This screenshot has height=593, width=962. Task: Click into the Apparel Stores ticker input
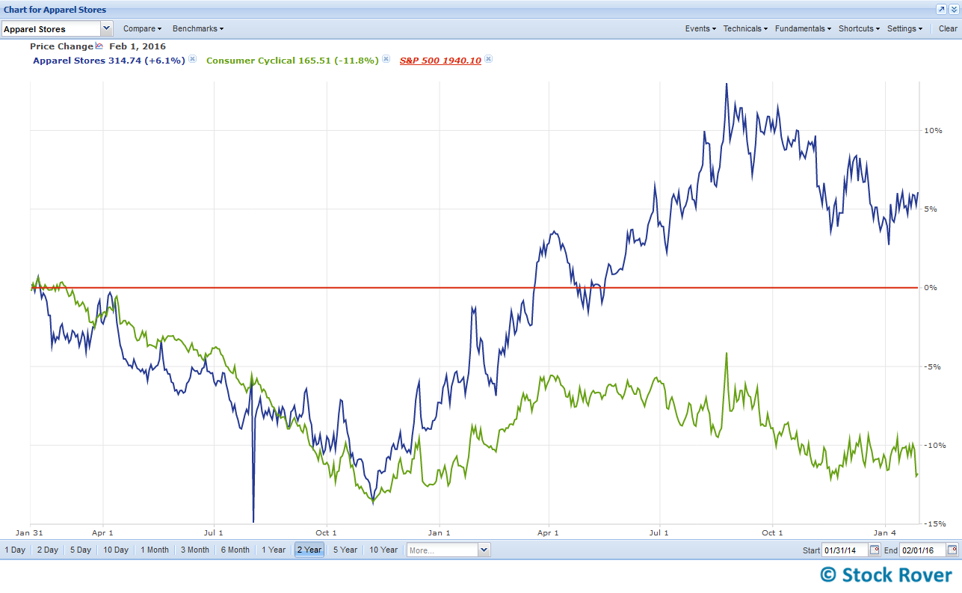[51, 28]
